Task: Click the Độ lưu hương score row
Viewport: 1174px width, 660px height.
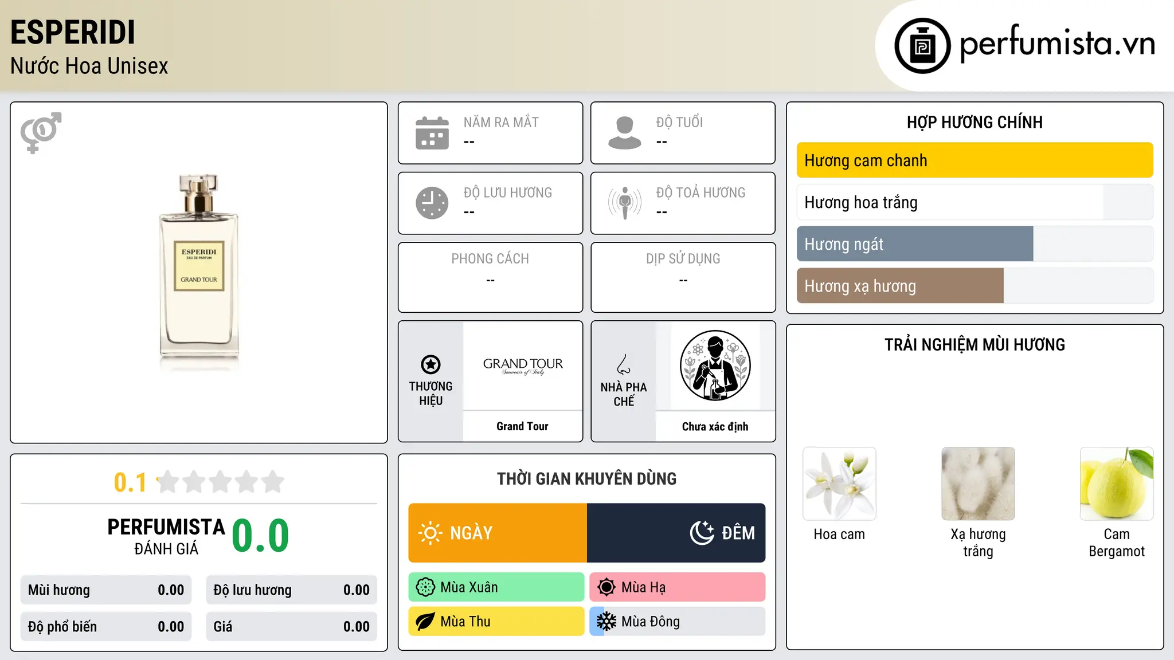Action: click(x=291, y=590)
